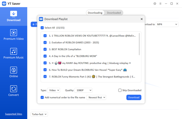The image size is (182, 119).
Task: Open the hamburger menu in title bar
Action: click(x=160, y=4)
